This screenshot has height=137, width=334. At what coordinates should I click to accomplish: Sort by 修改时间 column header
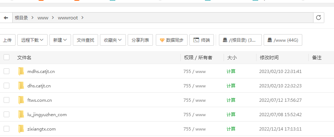(x=269, y=58)
